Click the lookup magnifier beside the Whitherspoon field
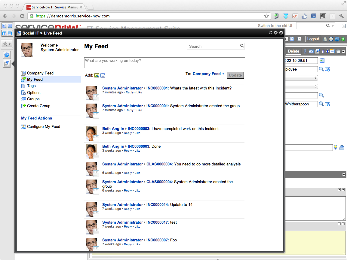Viewport: 347px width, 260px height. coord(321,104)
